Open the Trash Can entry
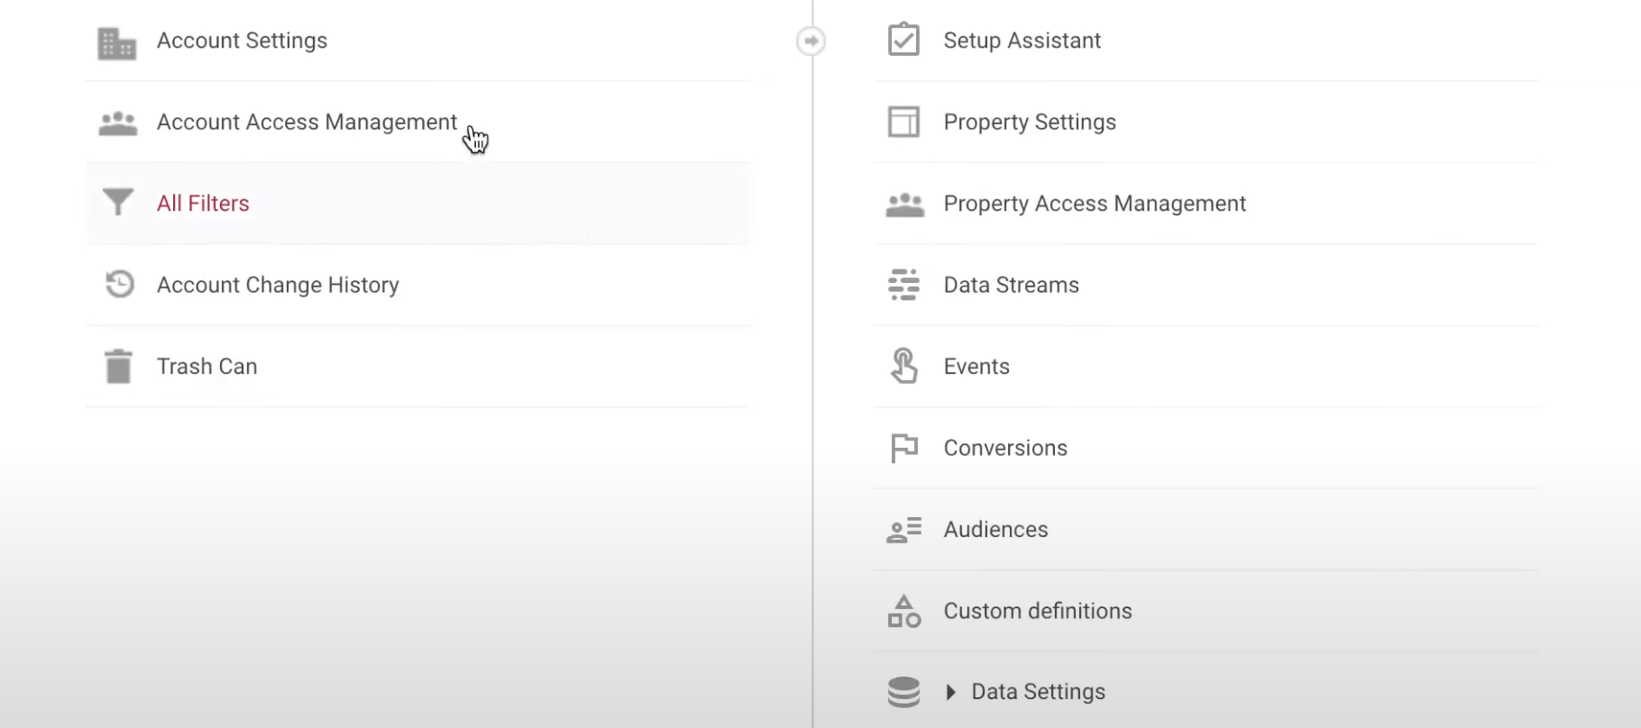The image size is (1641, 728). pyautogui.click(x=206, y=367)
